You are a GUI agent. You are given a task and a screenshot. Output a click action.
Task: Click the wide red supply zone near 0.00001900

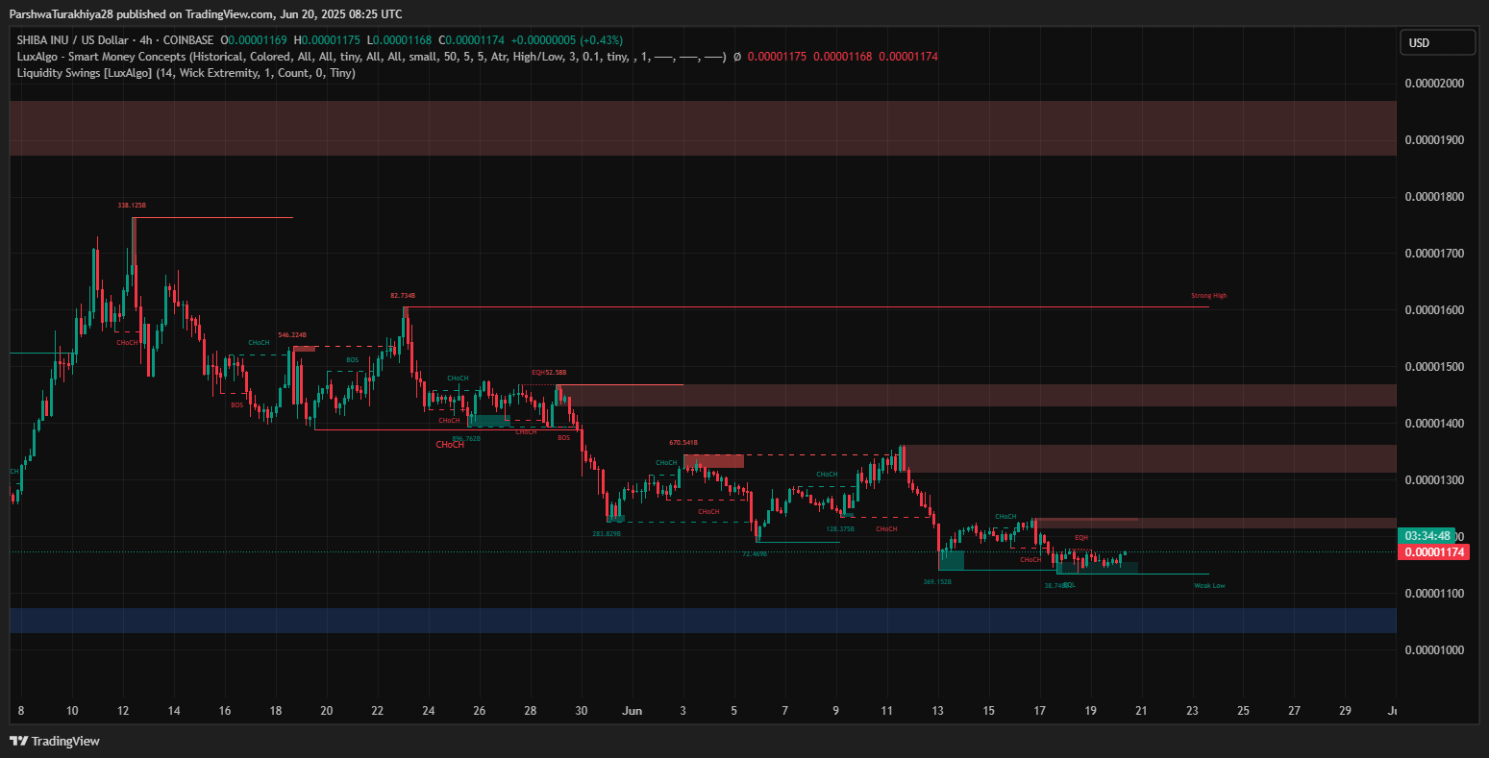click(702, 128)
